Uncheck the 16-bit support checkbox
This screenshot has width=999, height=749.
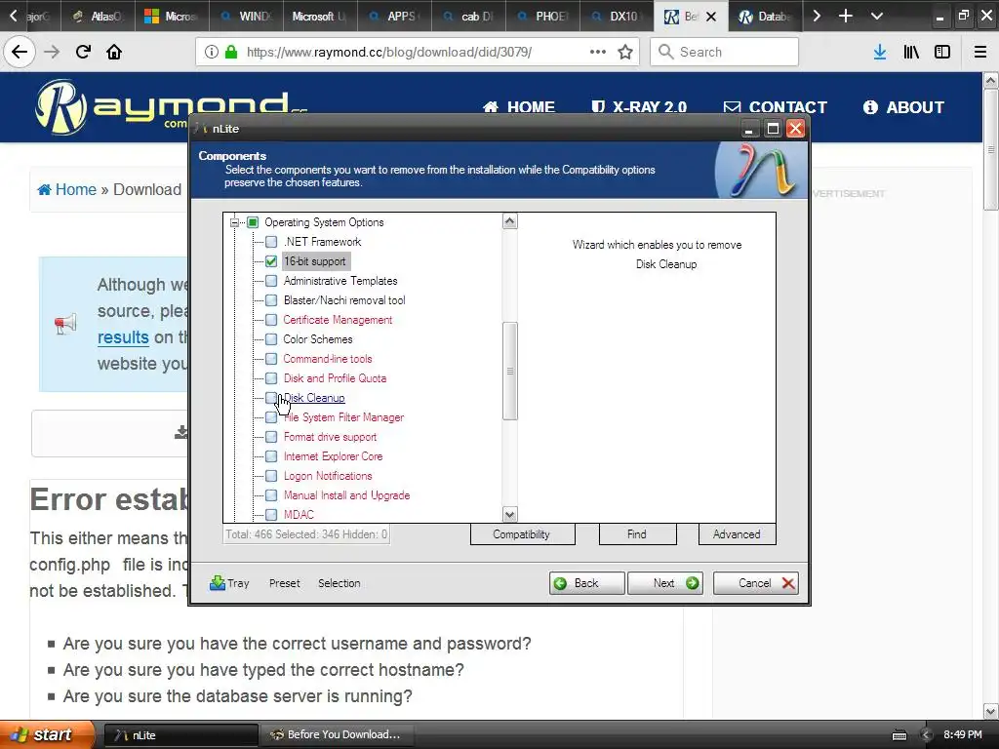pyautogui.click(x=271, y=261)
